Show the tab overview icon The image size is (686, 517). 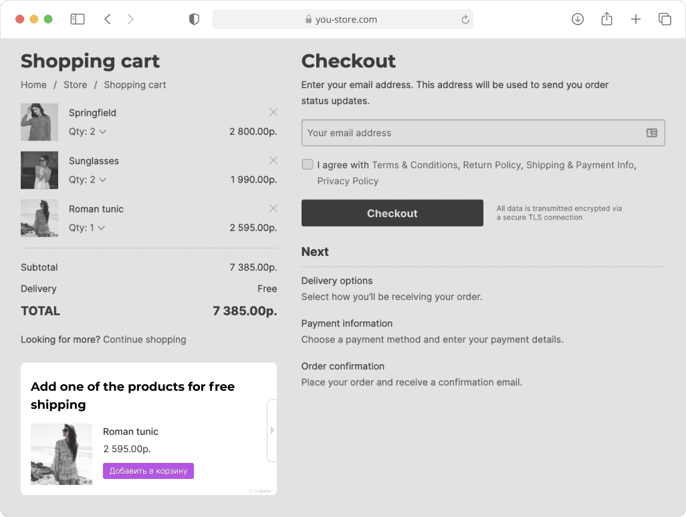(x=665, y=19)
